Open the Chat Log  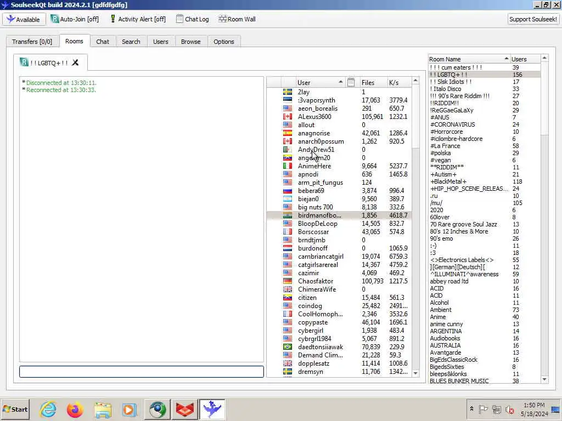pos(193,19)
